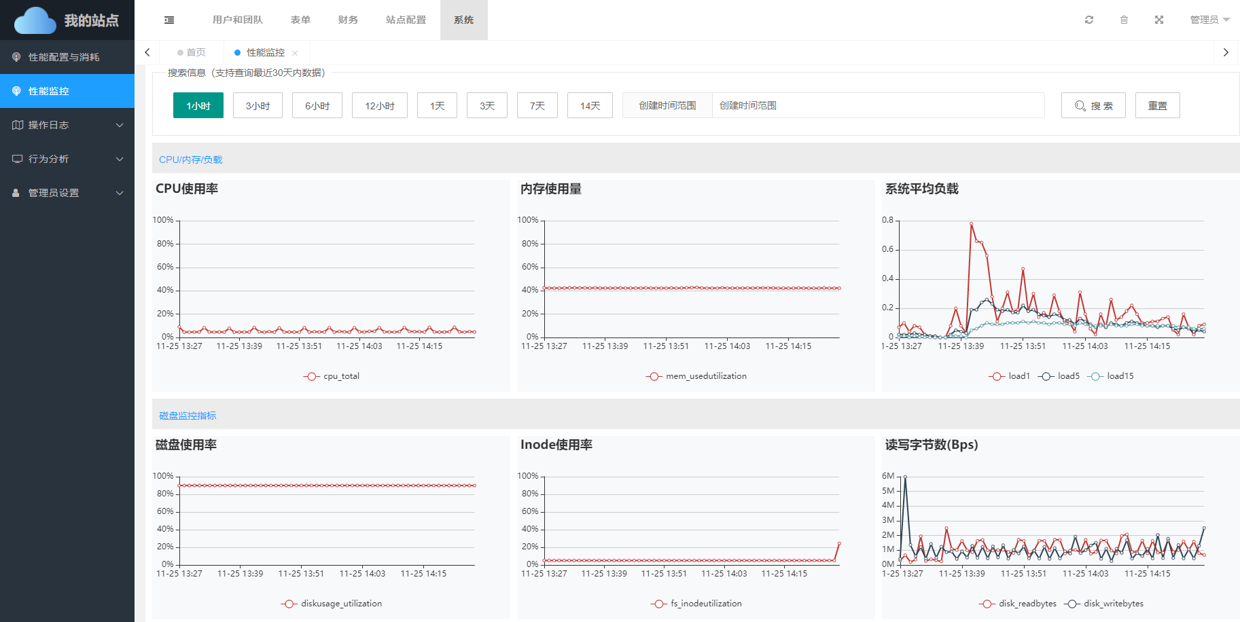Toggle load15 series visibility

[x=1111, y=376]
